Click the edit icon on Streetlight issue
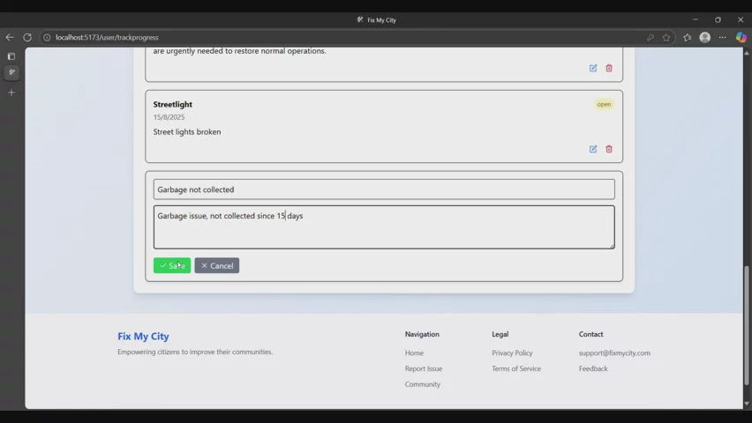This screenshot has height=423, width=752. point(593,149)
